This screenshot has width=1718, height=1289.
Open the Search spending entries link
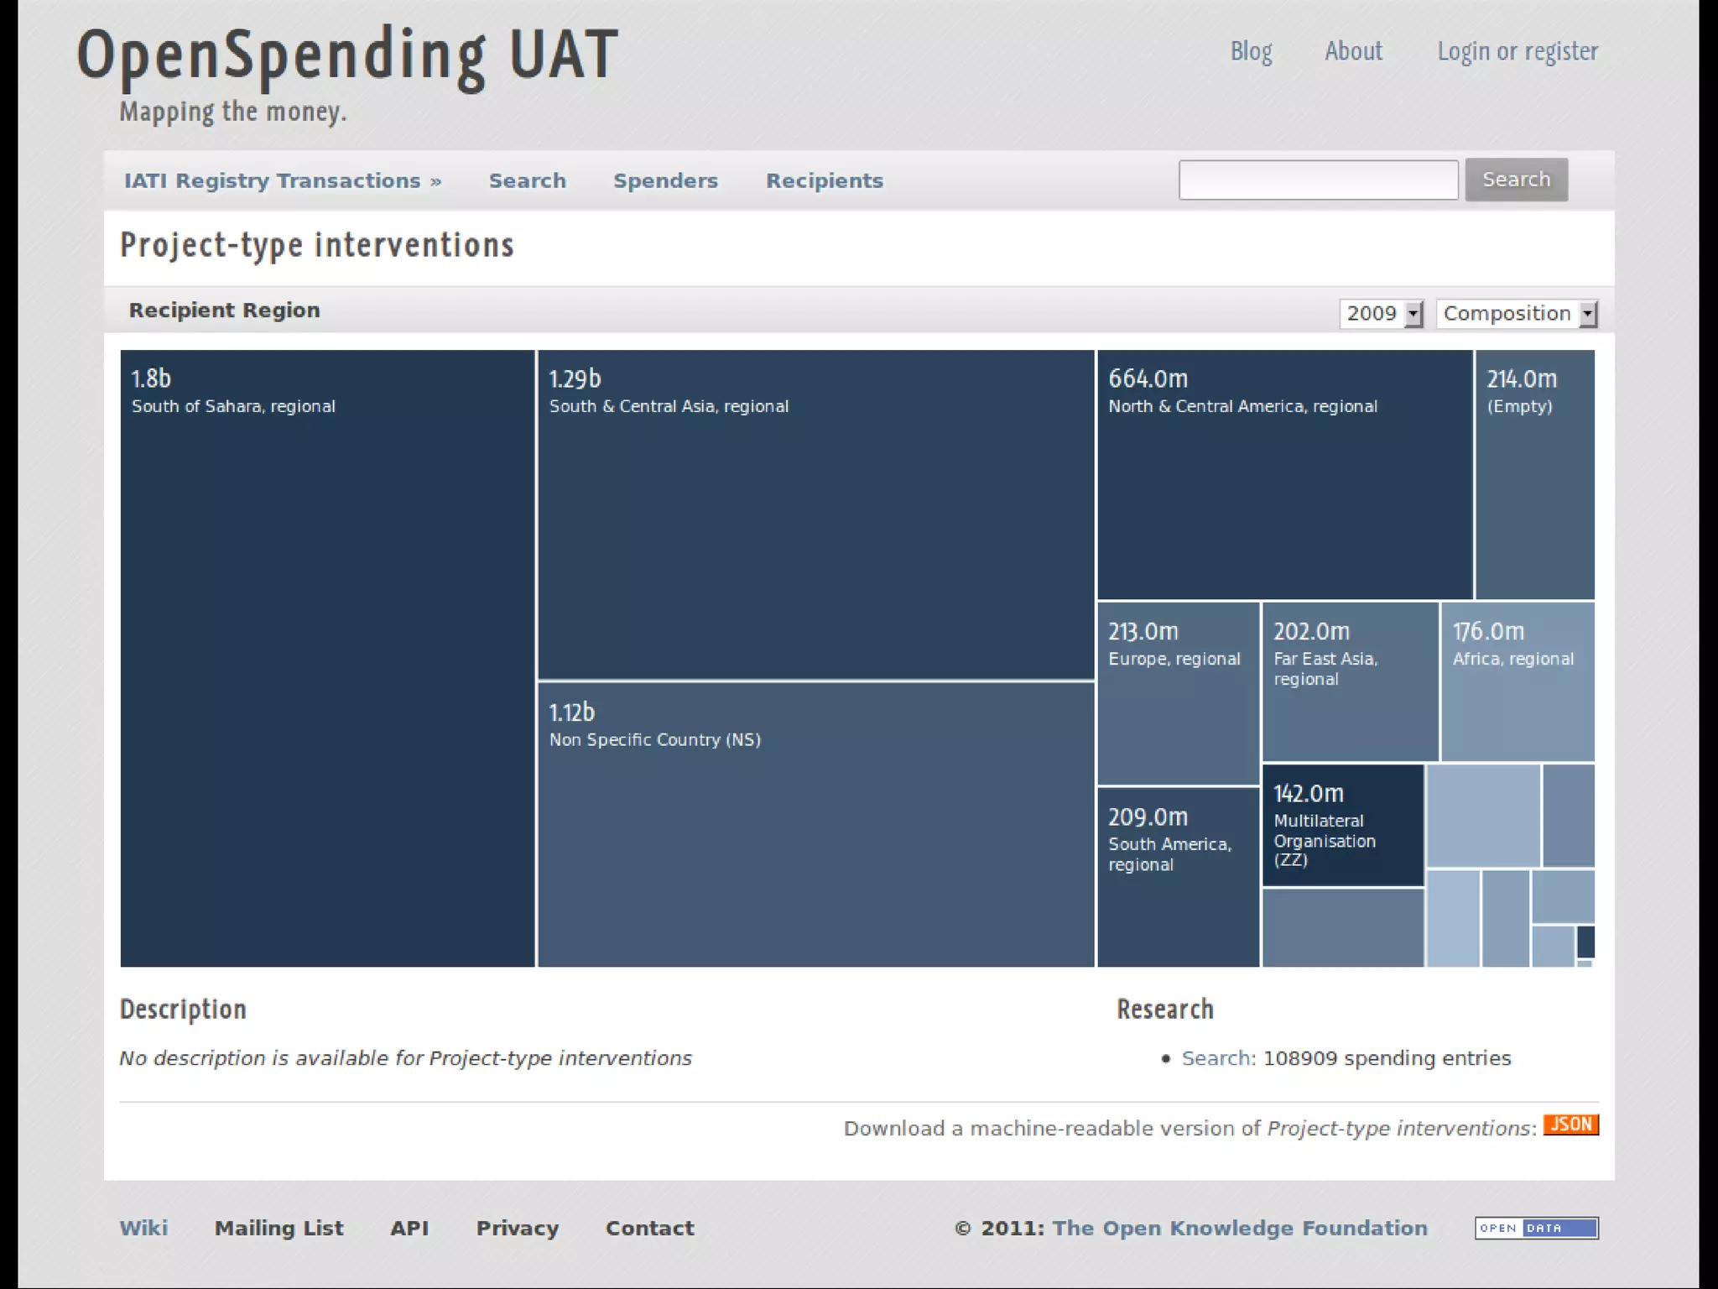1216,1058
